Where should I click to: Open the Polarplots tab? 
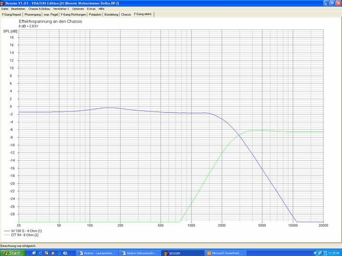click(95, 14)
